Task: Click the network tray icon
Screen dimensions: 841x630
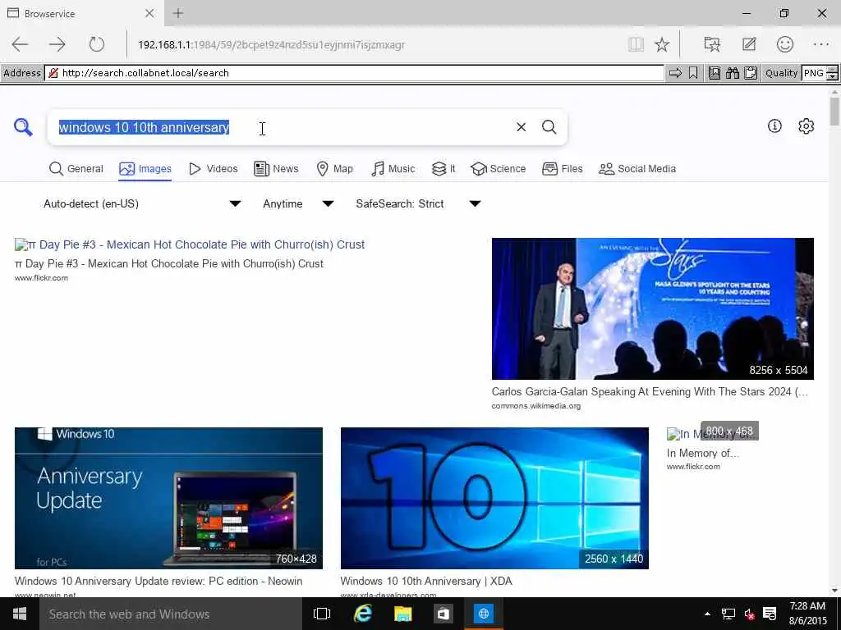Action: 728,614
